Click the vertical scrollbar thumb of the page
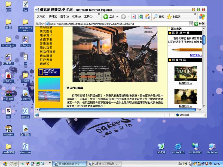Screen dimensions: 223x167 (x=204, y=40)
